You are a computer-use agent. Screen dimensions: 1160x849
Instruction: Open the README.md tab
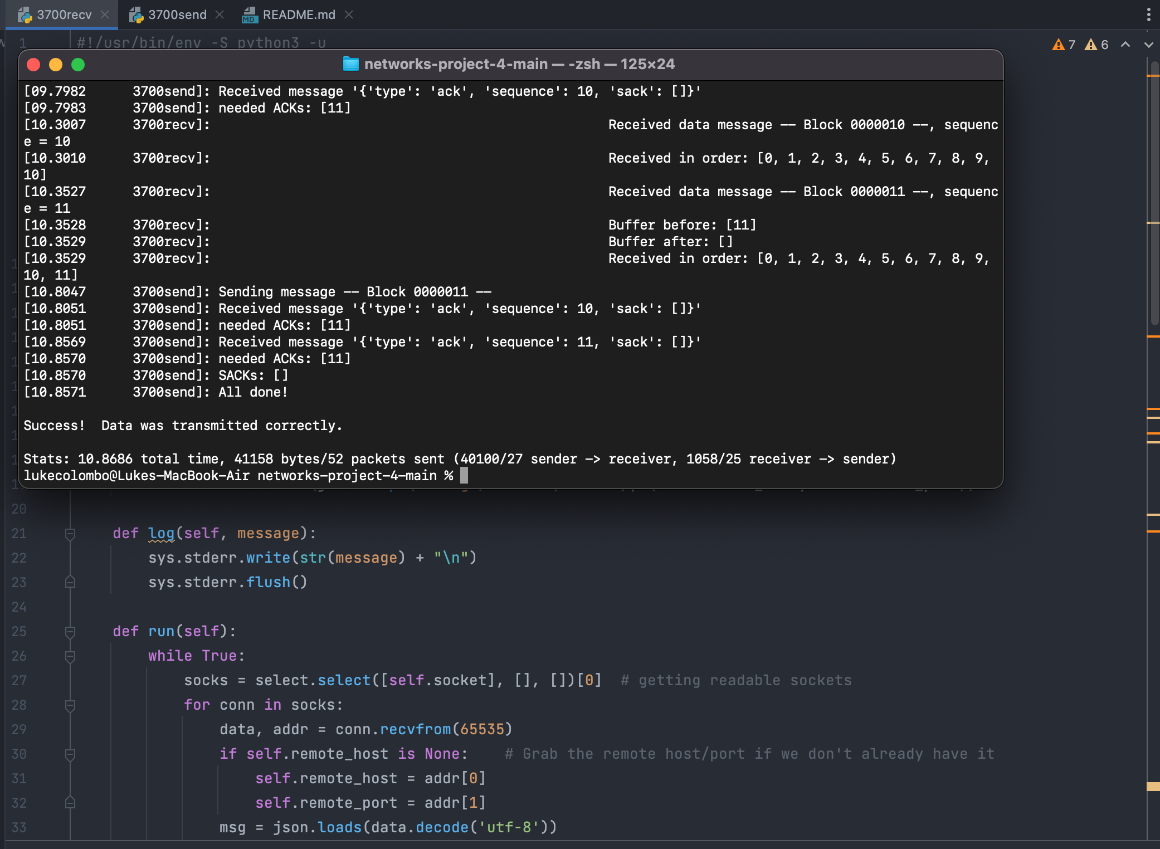(299, 14)
